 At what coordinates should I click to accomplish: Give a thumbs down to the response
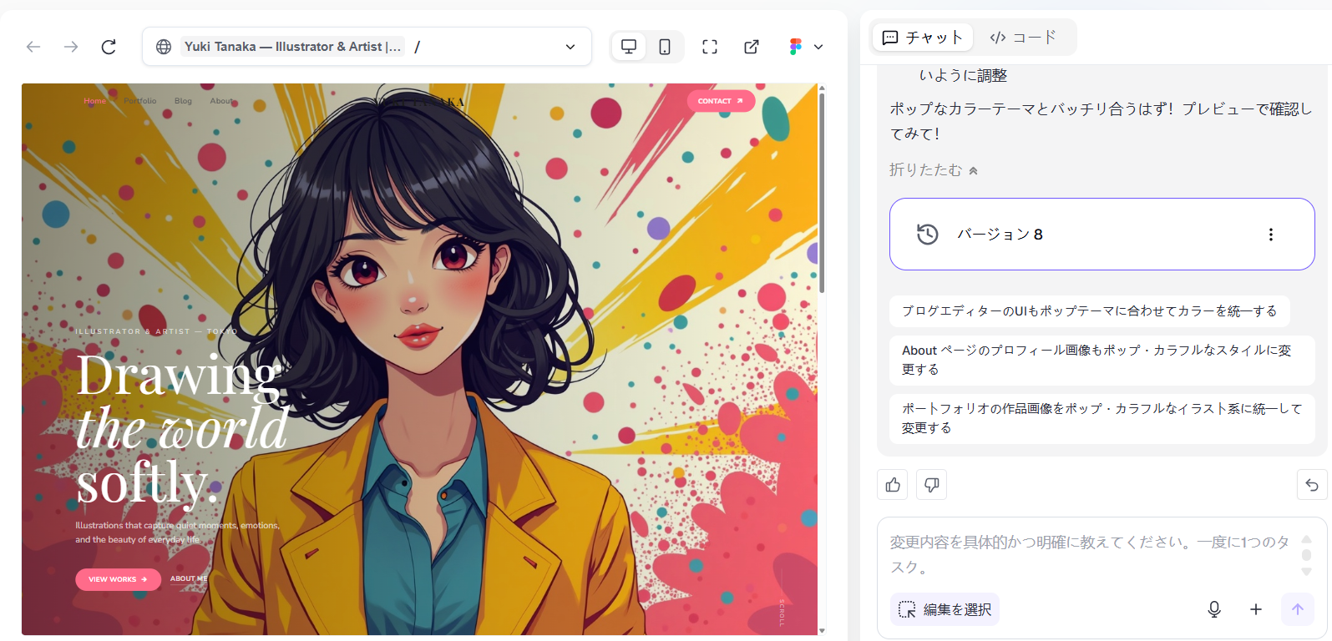pos(931,485)
